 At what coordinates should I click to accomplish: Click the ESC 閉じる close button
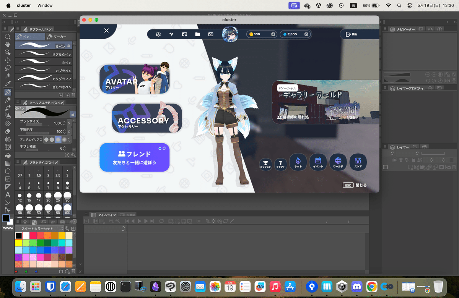click(355, 185)
